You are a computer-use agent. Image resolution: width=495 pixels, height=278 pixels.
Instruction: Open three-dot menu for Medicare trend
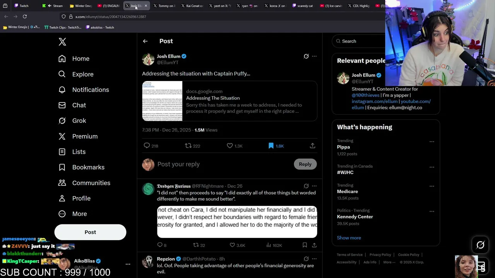[x=432, y=186]
